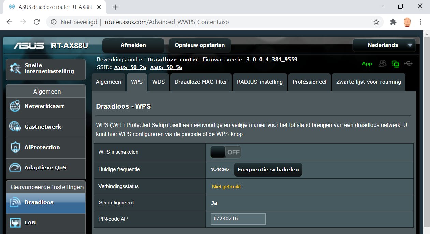This screenshot has width=430, height=234.
Task: Click the green network status icon
Action: [396, 64]
